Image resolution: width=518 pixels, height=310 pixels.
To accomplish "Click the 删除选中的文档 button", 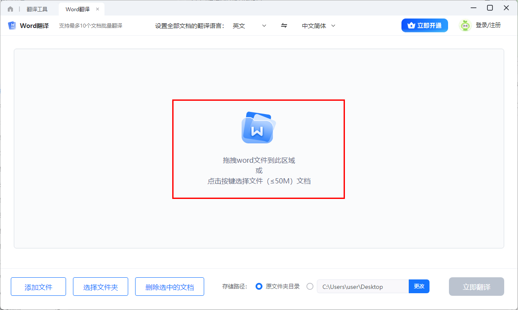I will click(x=170, y=287).
